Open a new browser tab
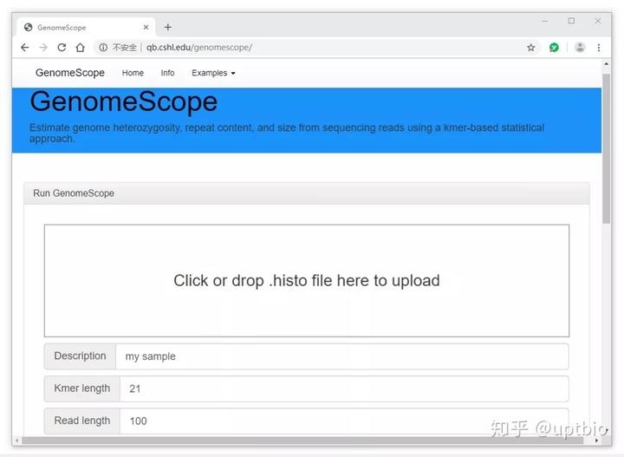 coord(168,27)
